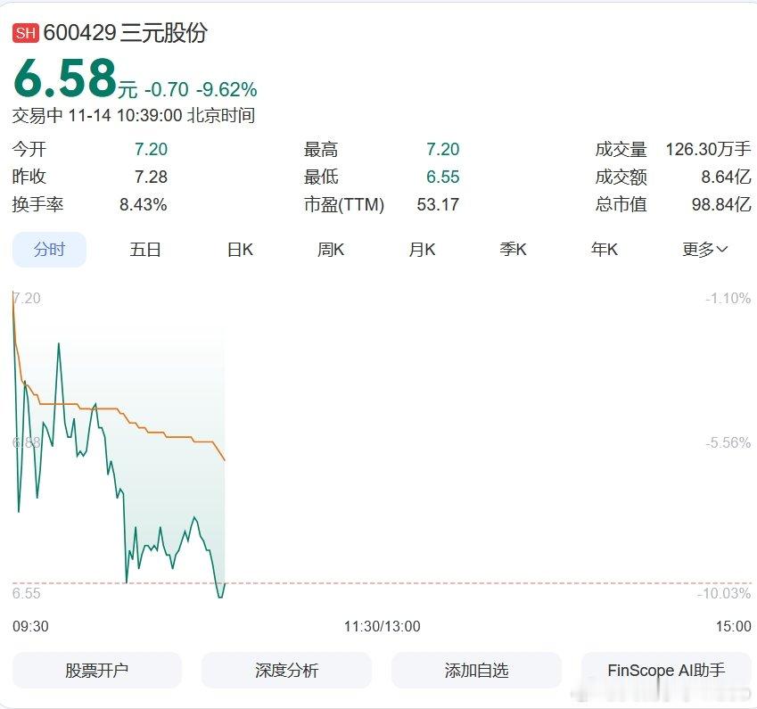The height and width of the screenshot is (709, 757).
Task: Click the 15:00 time axis label
Action: coord(733,626)
